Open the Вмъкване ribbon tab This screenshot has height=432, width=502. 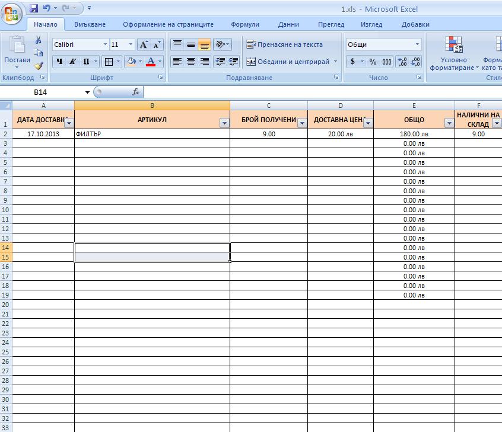(90, 24)
